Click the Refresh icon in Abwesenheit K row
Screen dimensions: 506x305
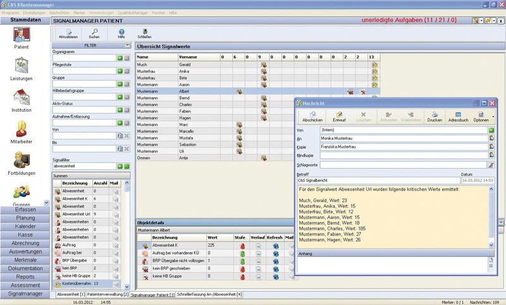coord(276,246)
